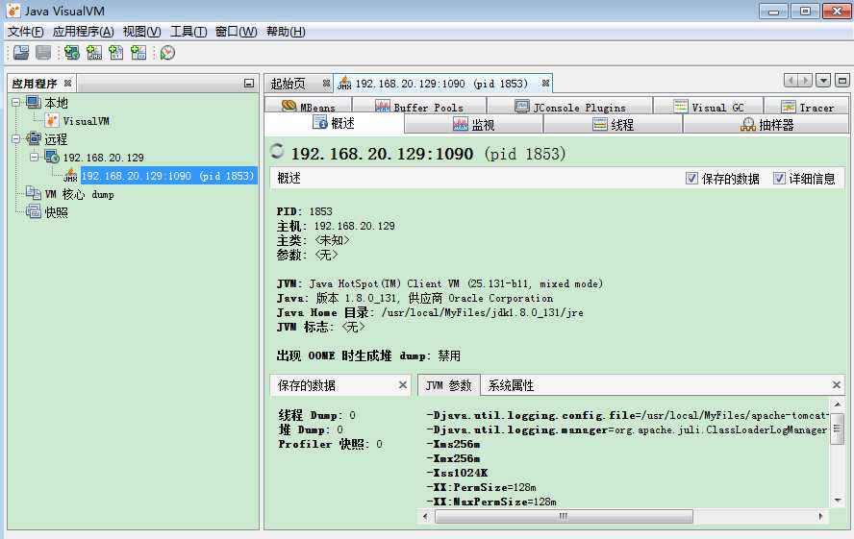The height and width of the screenshot is (539, 854).
Task: Close the JVM 参数 details section
Action: click(x=837, y=385)
